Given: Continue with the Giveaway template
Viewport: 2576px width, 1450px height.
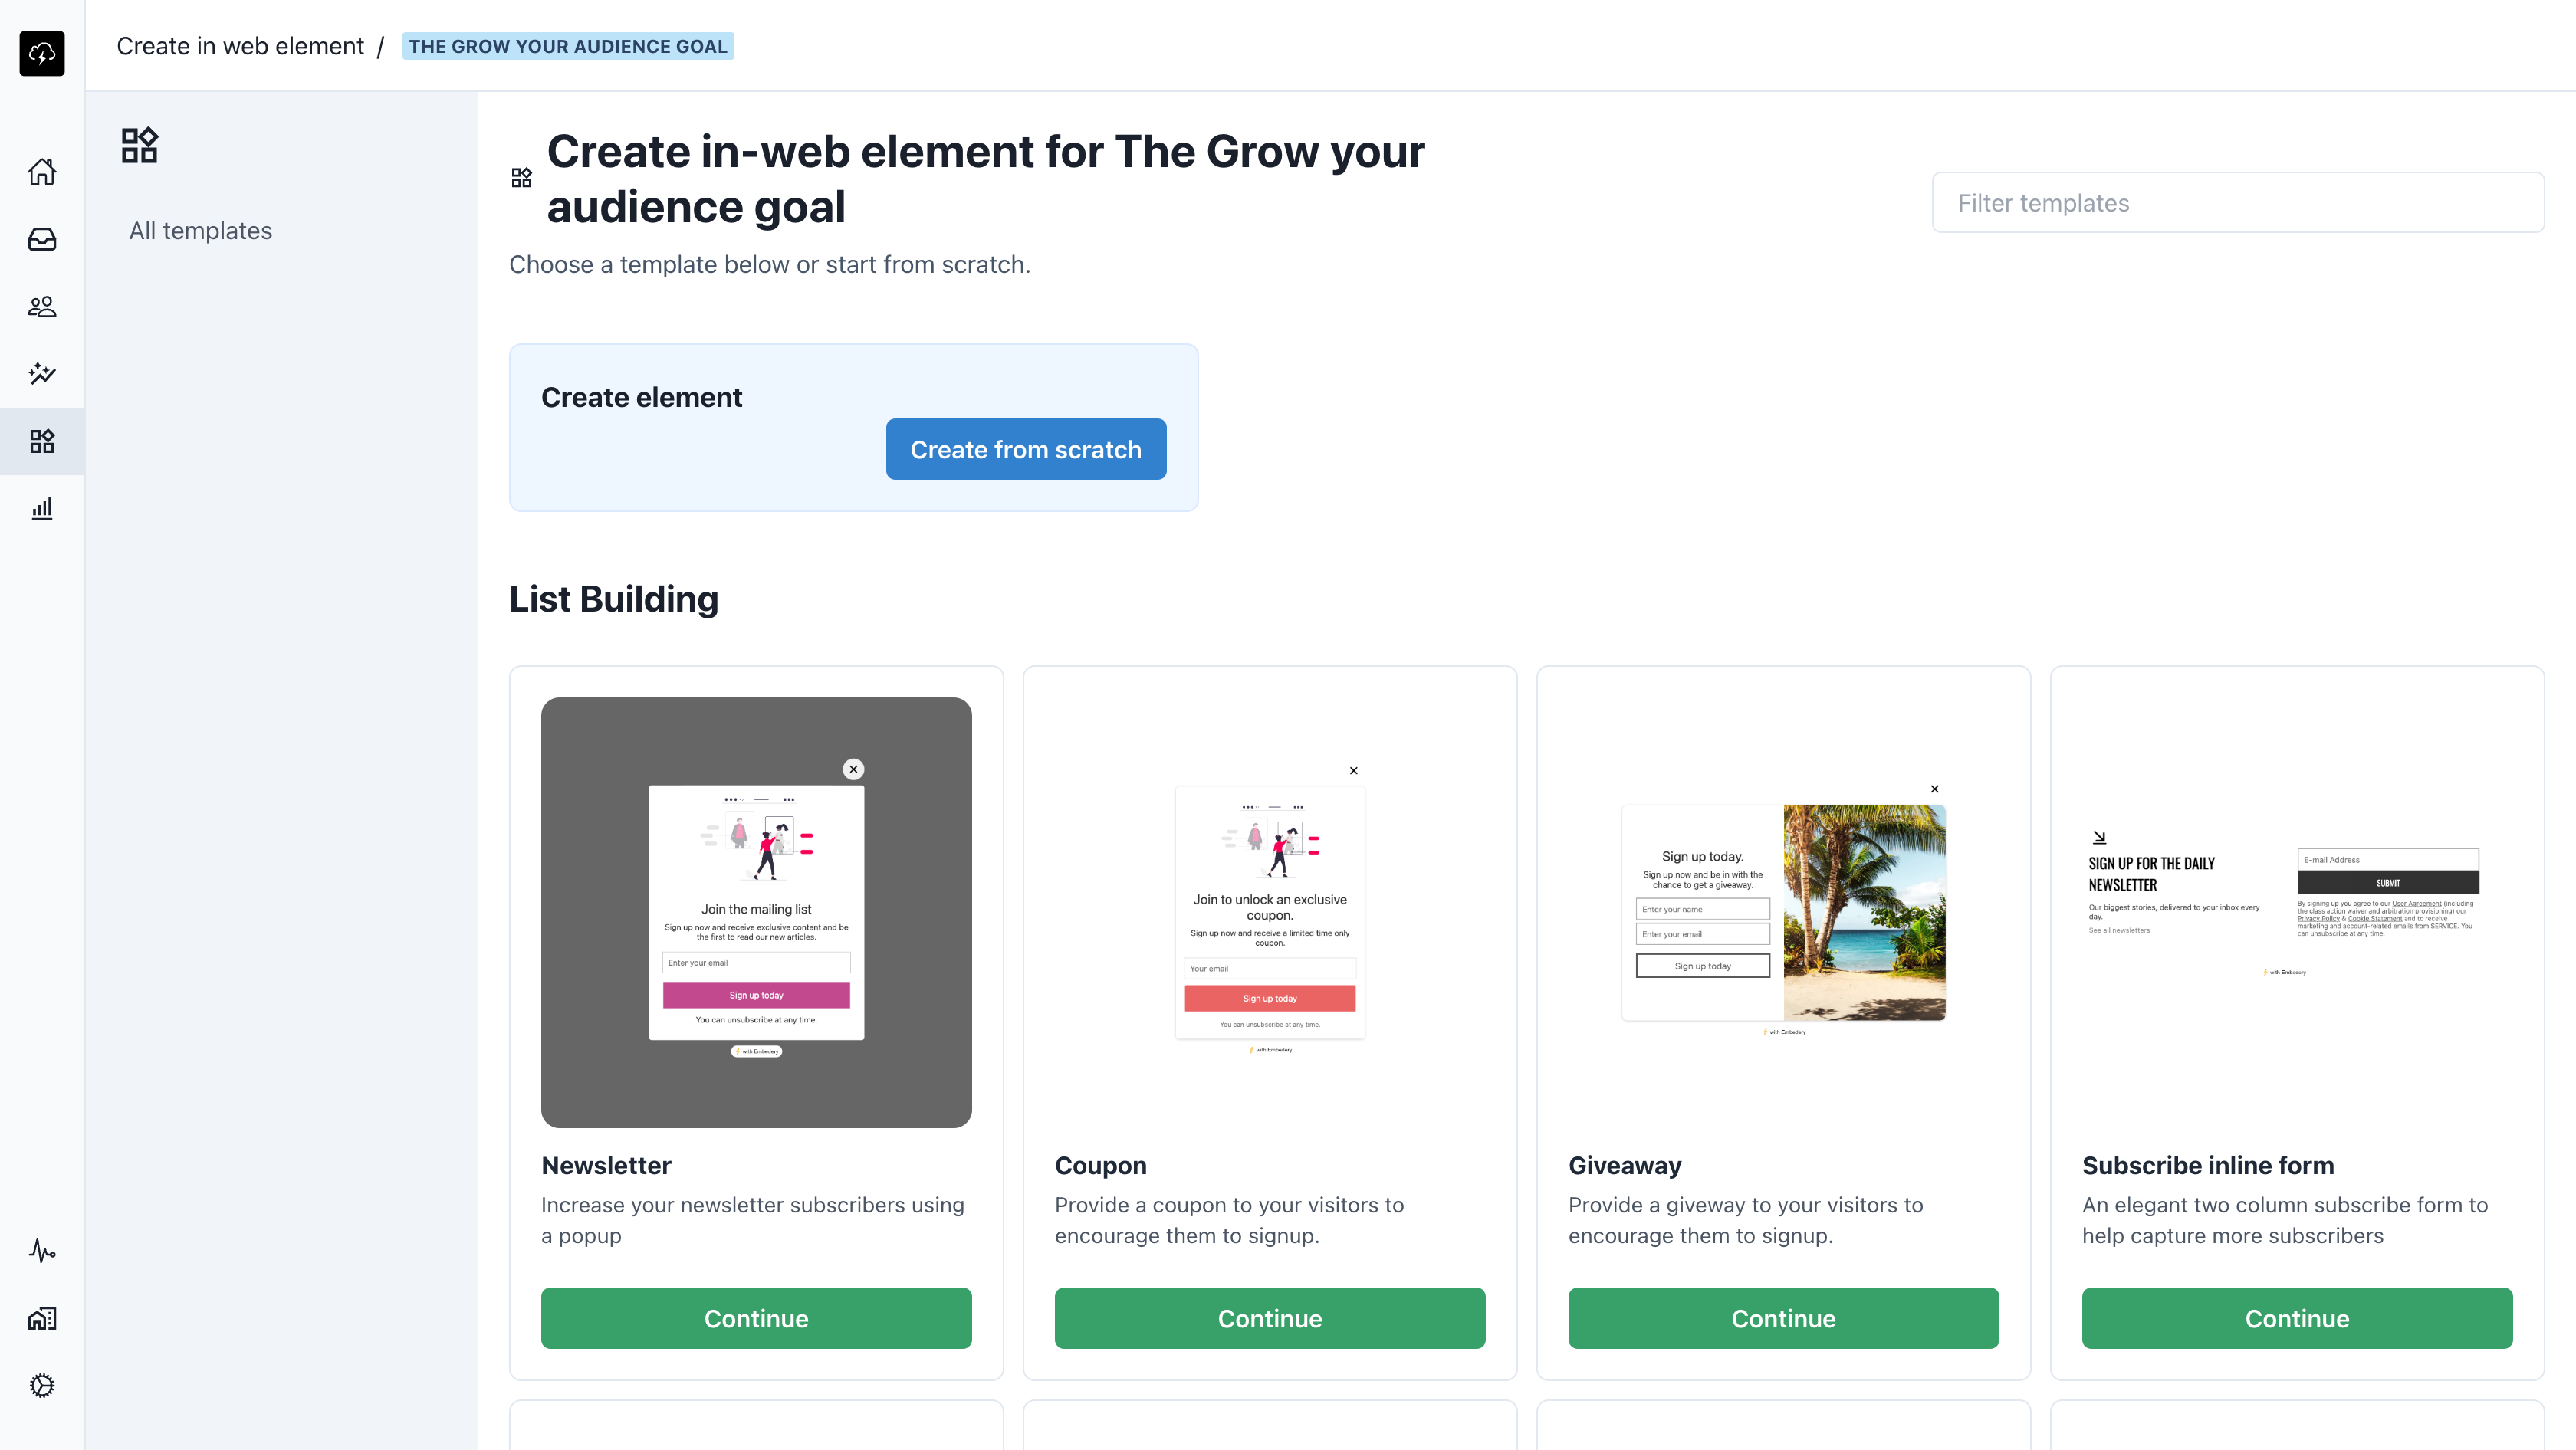Looking at the screenshot, I should click(1784, 1318).
